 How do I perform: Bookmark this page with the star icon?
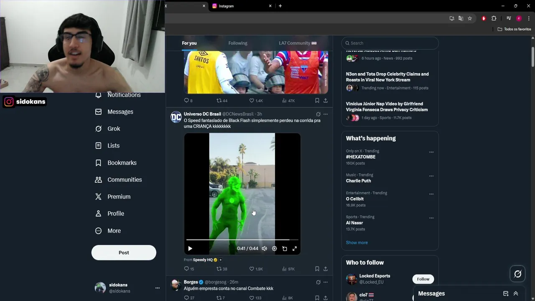(470, 18)
